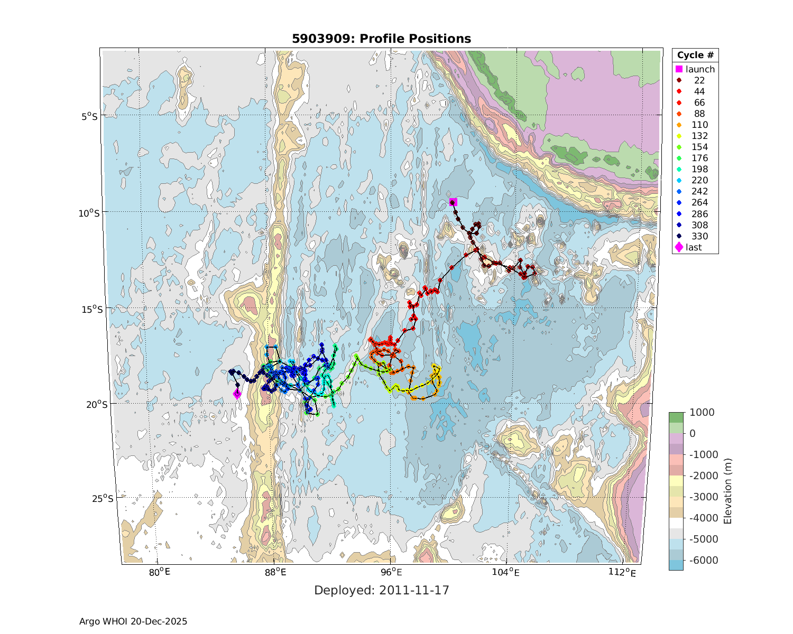Click the 96°E longitude axis label
This screenshot has height=634, width=793.
click(x=391, y=572)
